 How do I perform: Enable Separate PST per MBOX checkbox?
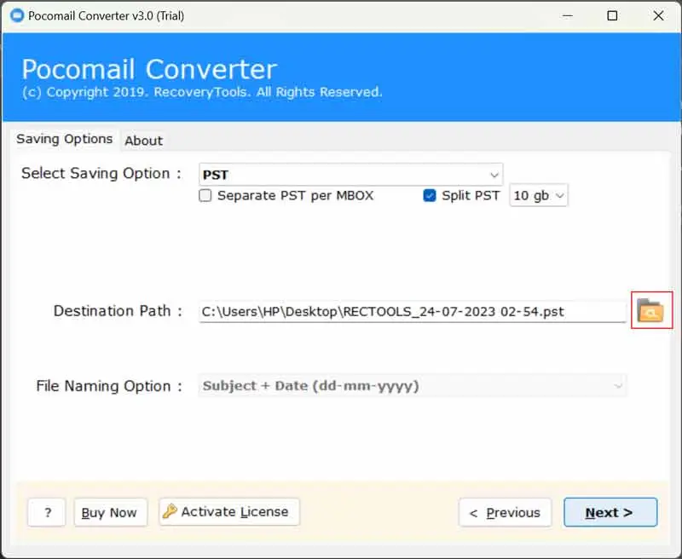[x=205, y=195]
